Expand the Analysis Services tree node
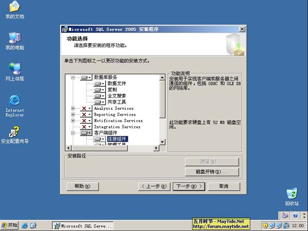 pos(73,108)
